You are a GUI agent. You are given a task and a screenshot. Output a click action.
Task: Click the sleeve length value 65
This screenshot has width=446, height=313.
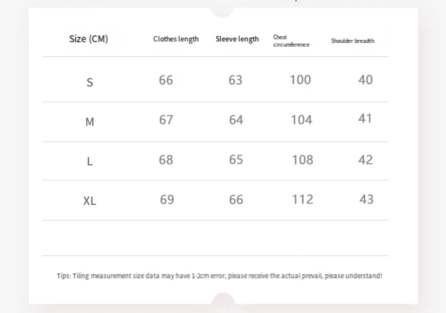pos(236,160)
